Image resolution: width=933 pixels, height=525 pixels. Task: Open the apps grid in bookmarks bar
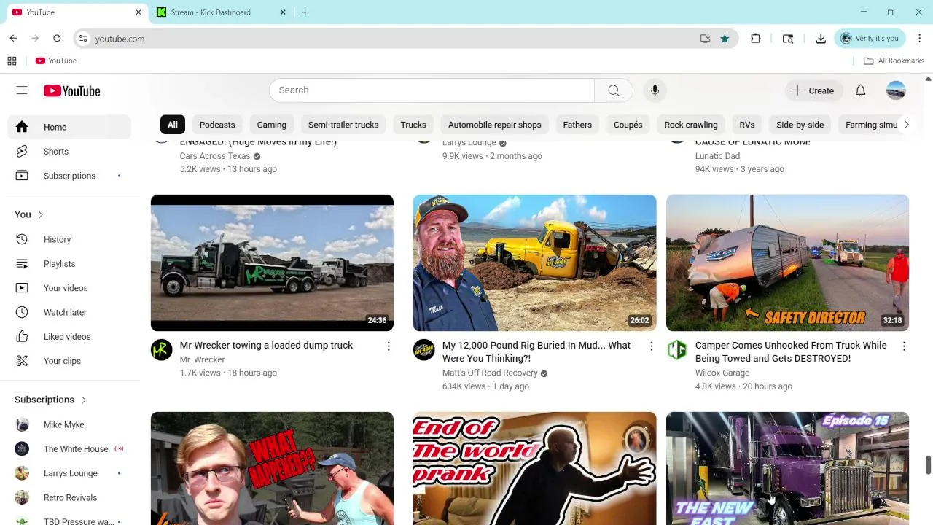point(12,61)
